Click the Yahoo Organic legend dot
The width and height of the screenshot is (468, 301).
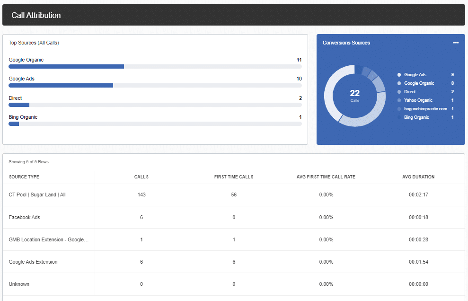pyautogui.click(x=399, y=100)
